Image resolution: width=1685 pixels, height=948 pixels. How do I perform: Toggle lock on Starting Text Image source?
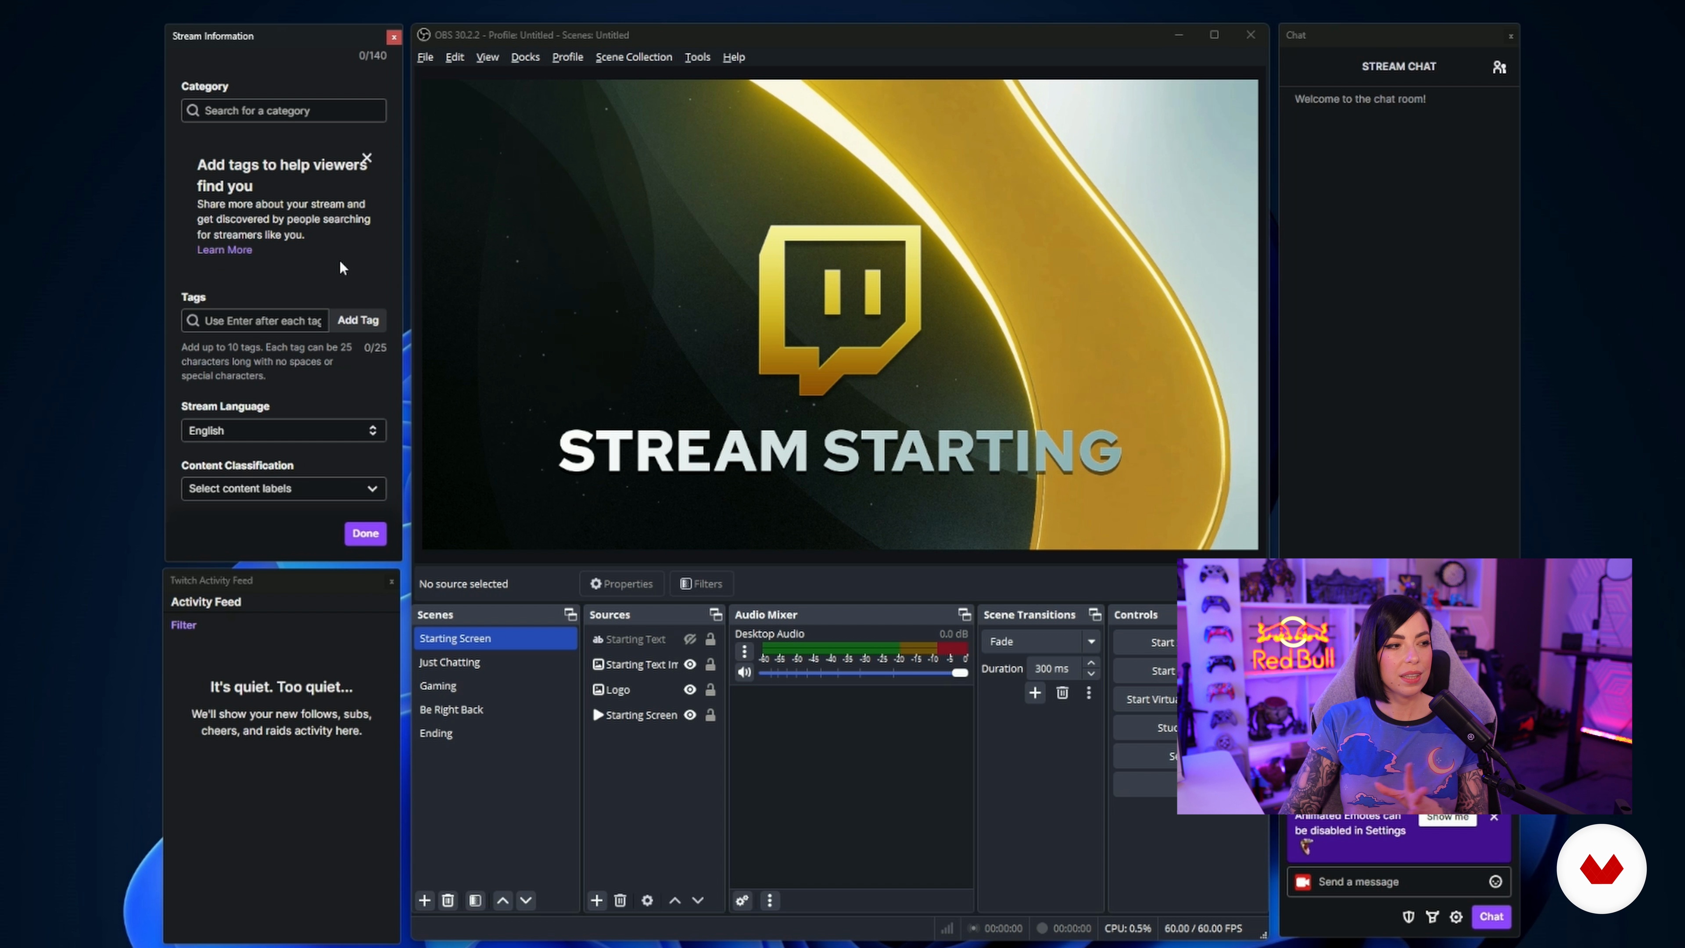[x=710, y=664]
